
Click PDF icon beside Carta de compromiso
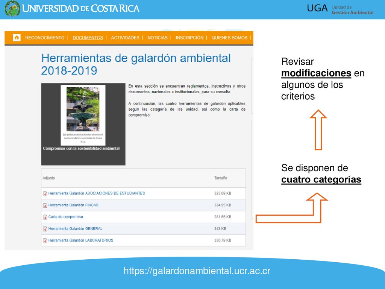point(45,217)
